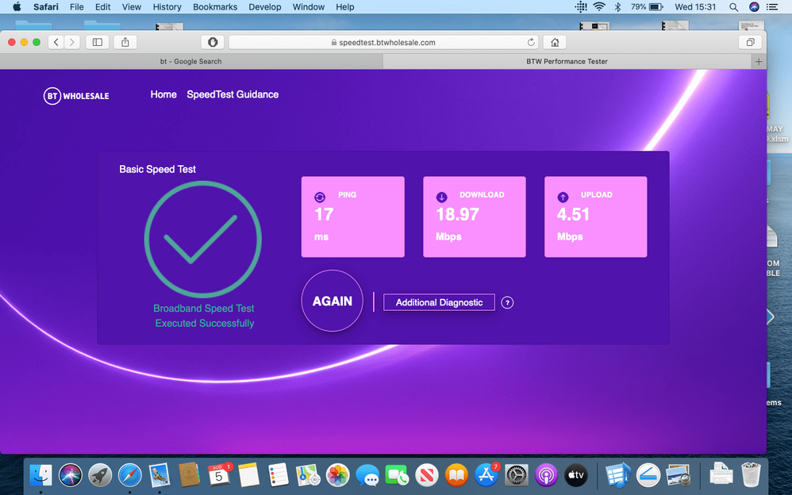Open the question mark help icon beside Additional Diagnostic

tap(507, 302)
